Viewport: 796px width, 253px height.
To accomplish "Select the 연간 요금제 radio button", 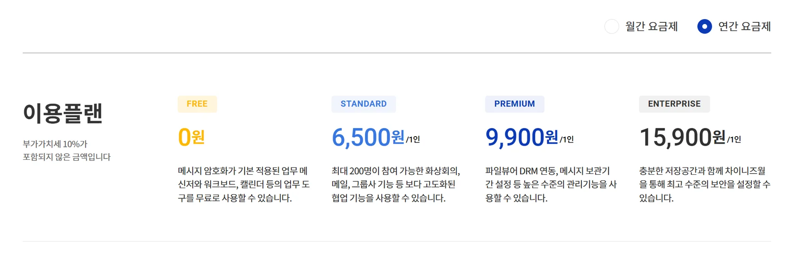I will 704,27.
